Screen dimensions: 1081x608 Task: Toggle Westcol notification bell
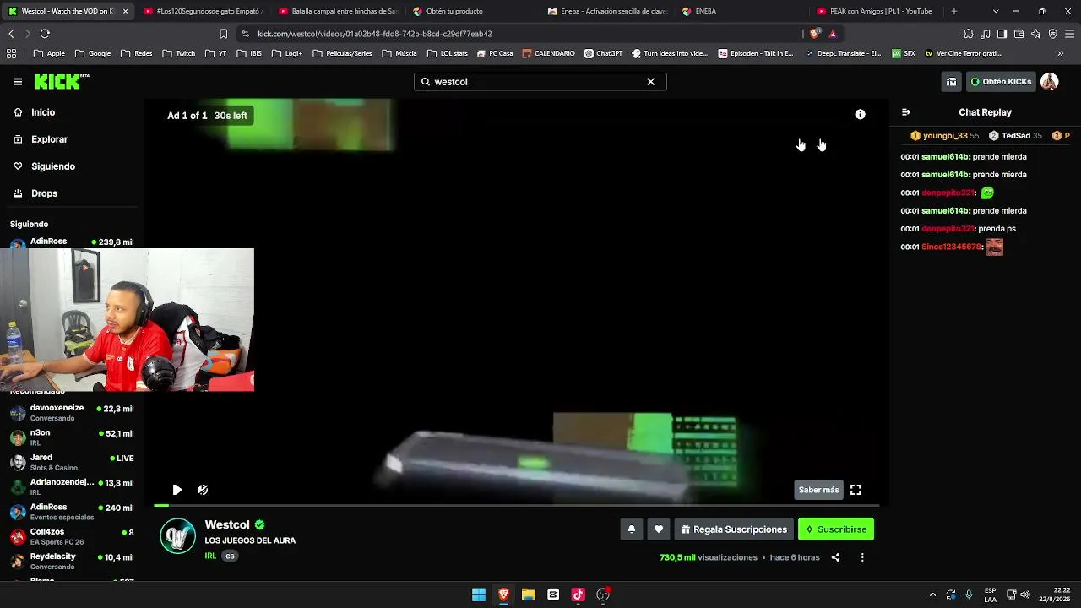coord(631,529)
